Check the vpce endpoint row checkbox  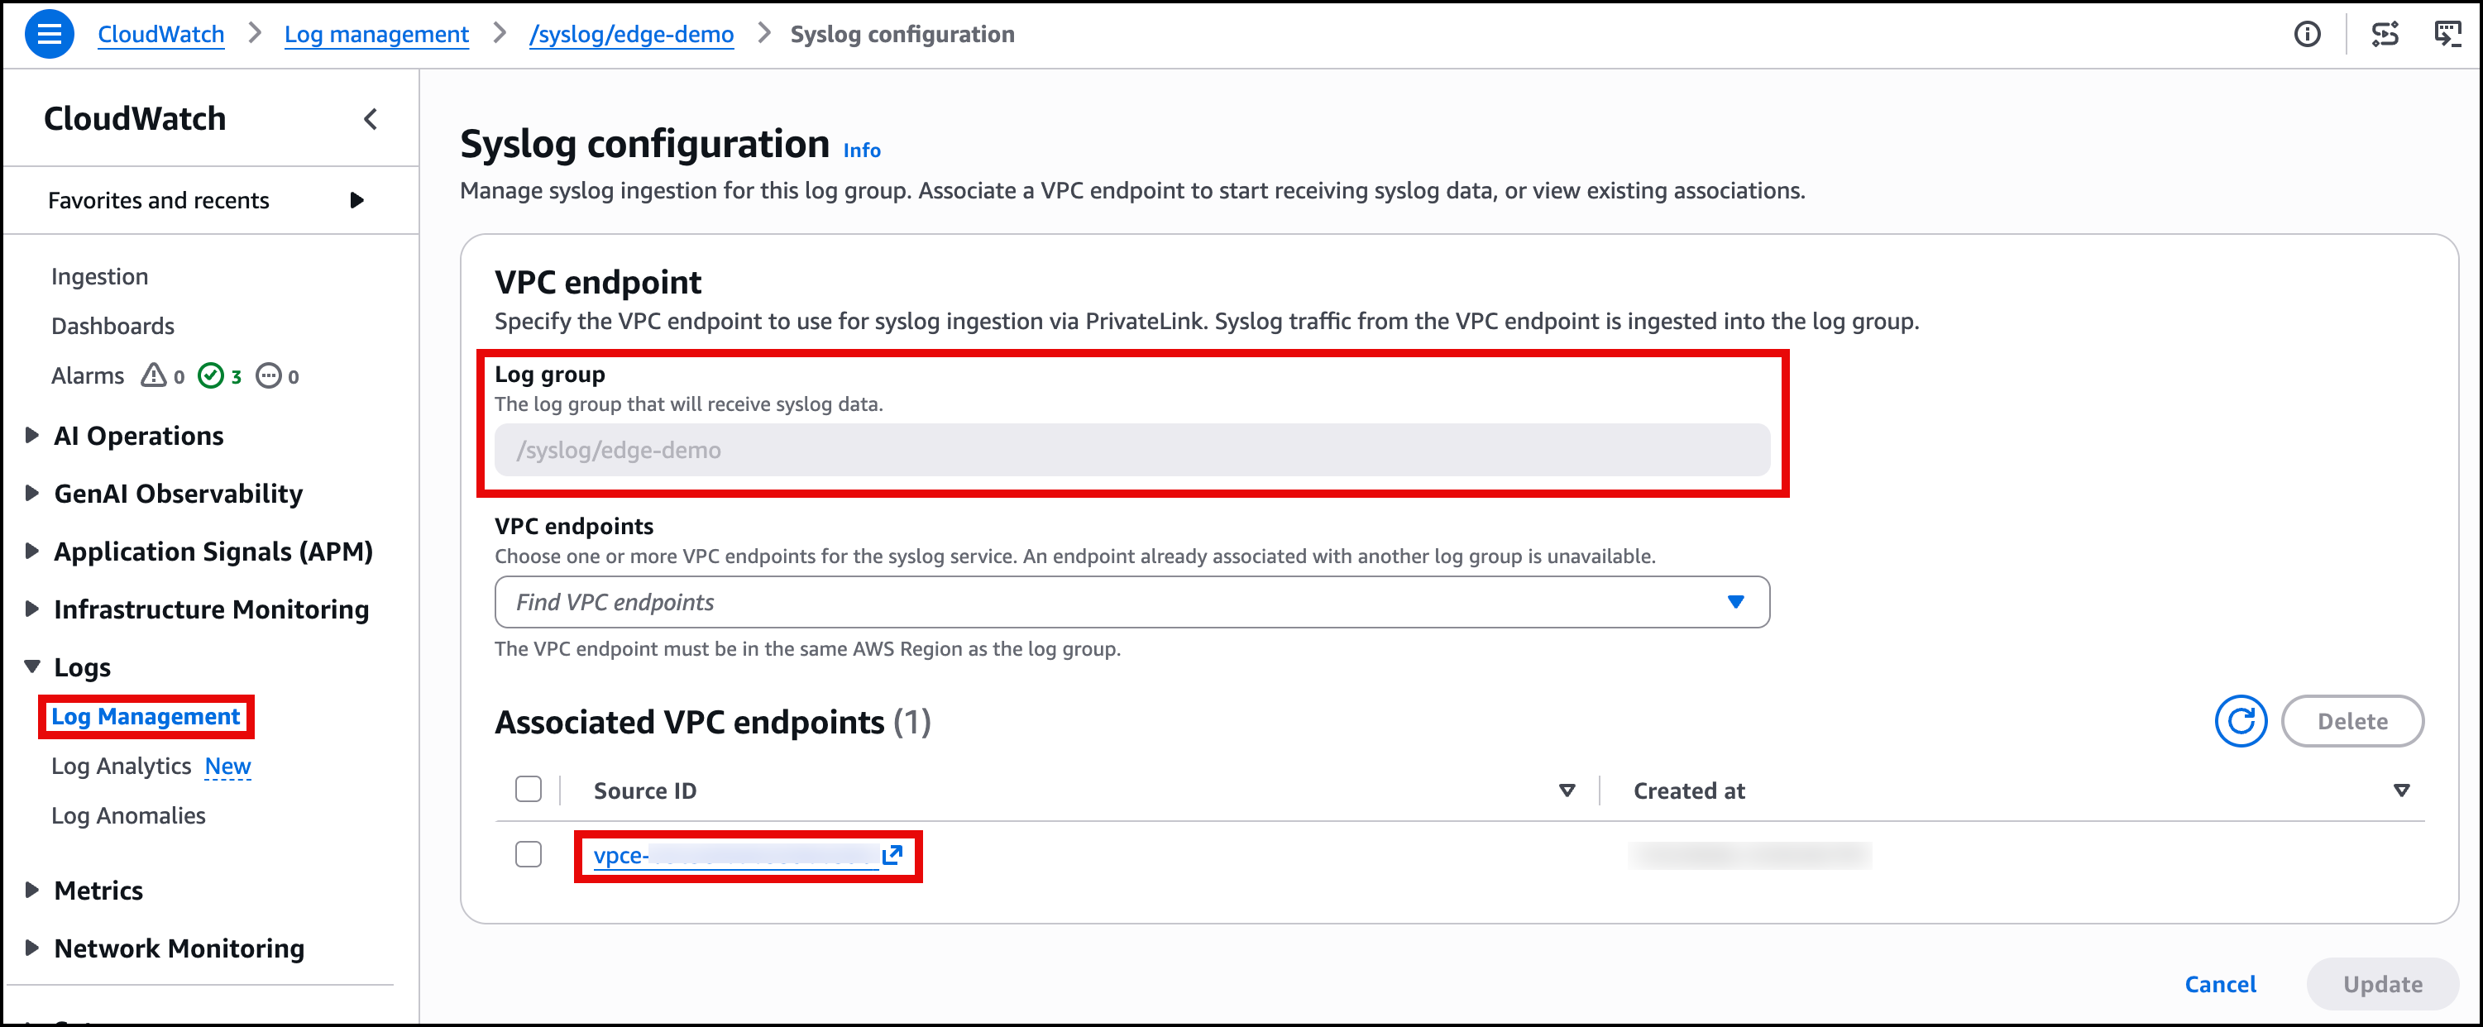pos(529,856)
